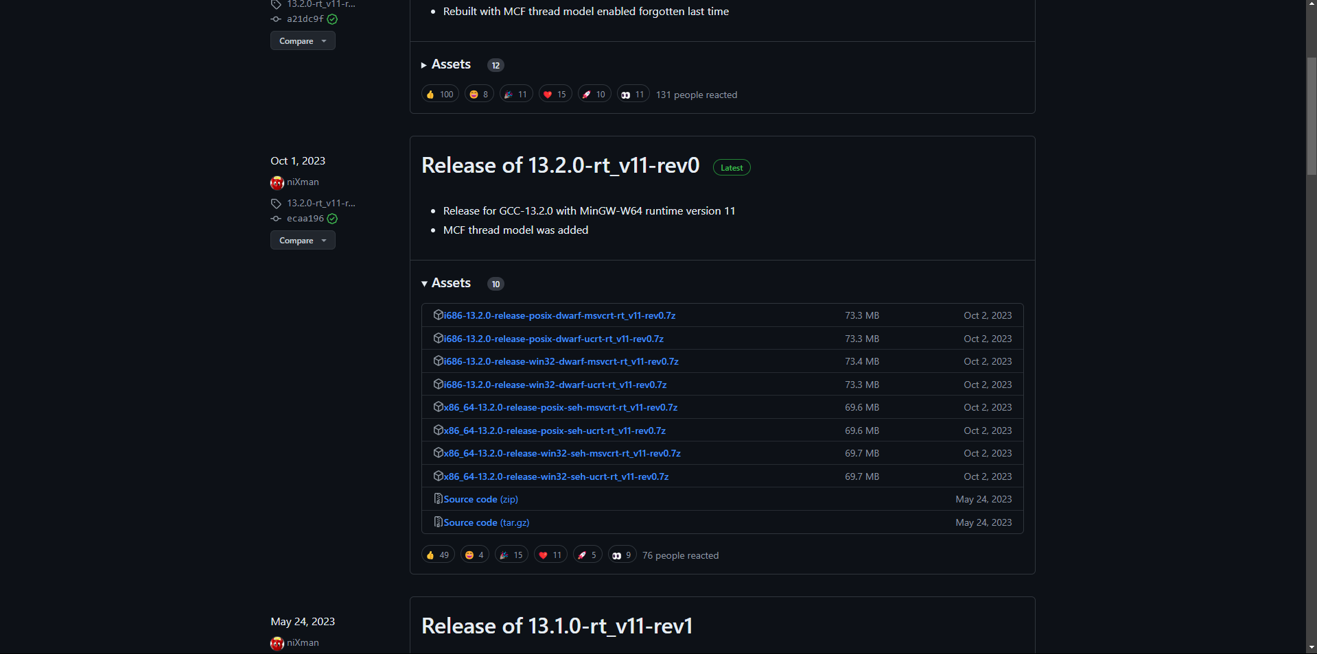Collapse the Assets section with 10 items

[446, 283]
